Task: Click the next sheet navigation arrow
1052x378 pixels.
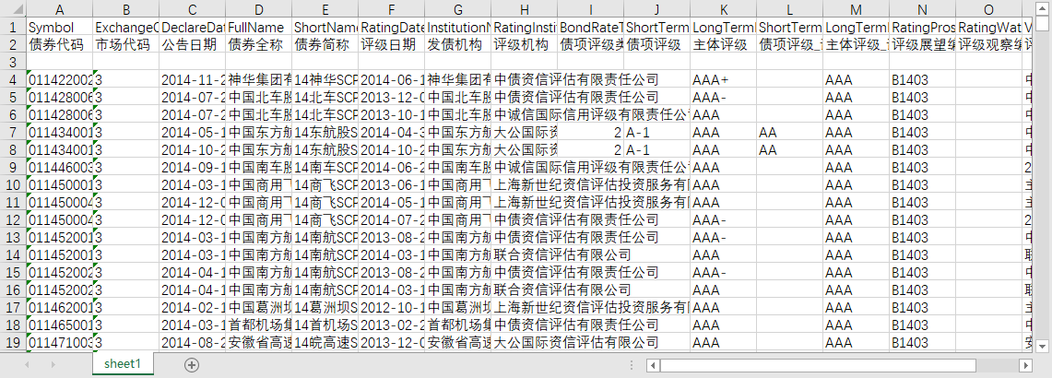Action: (53, 365)
